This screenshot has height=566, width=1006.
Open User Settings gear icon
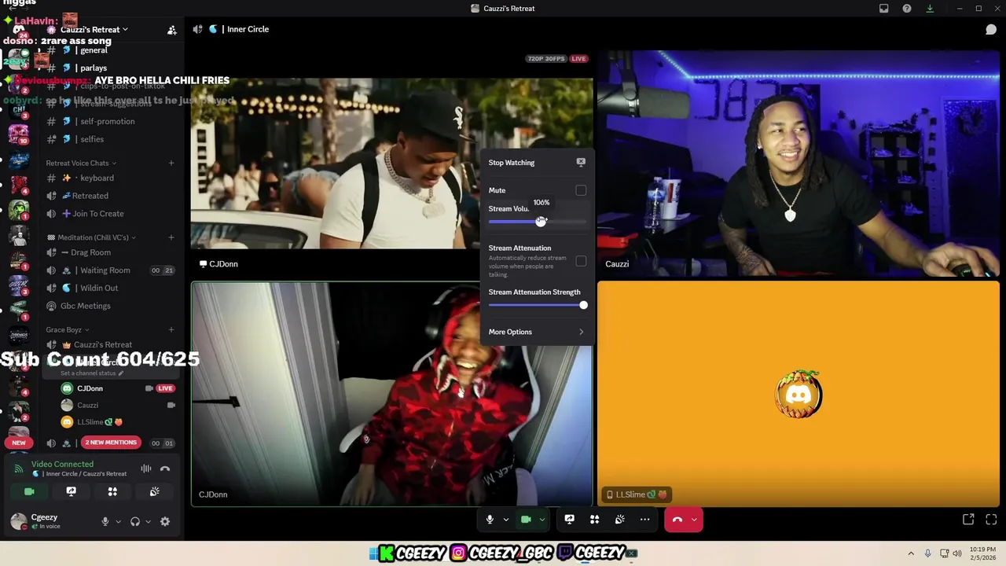click(x=165, y=521)
